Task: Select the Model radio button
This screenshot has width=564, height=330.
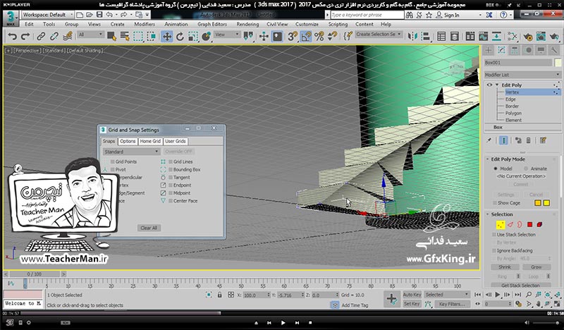Action: pyautogui.click(x=496, y=169)
